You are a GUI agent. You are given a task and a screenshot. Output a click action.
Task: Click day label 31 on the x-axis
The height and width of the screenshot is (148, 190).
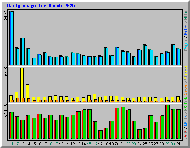(x=178, y=144)
